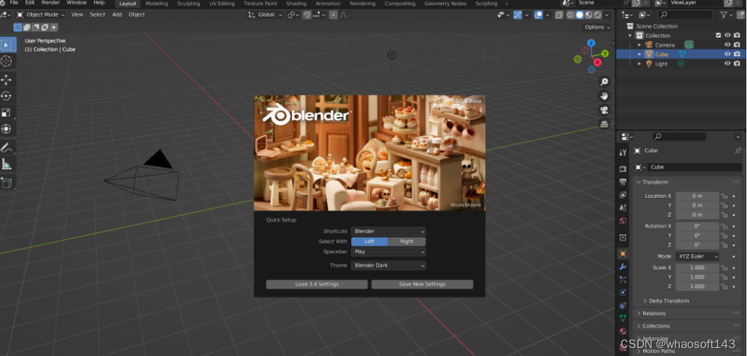The image size is (747, 356).
Task: Hide the Camera object in viewport
Action: (x=727, y=45)
